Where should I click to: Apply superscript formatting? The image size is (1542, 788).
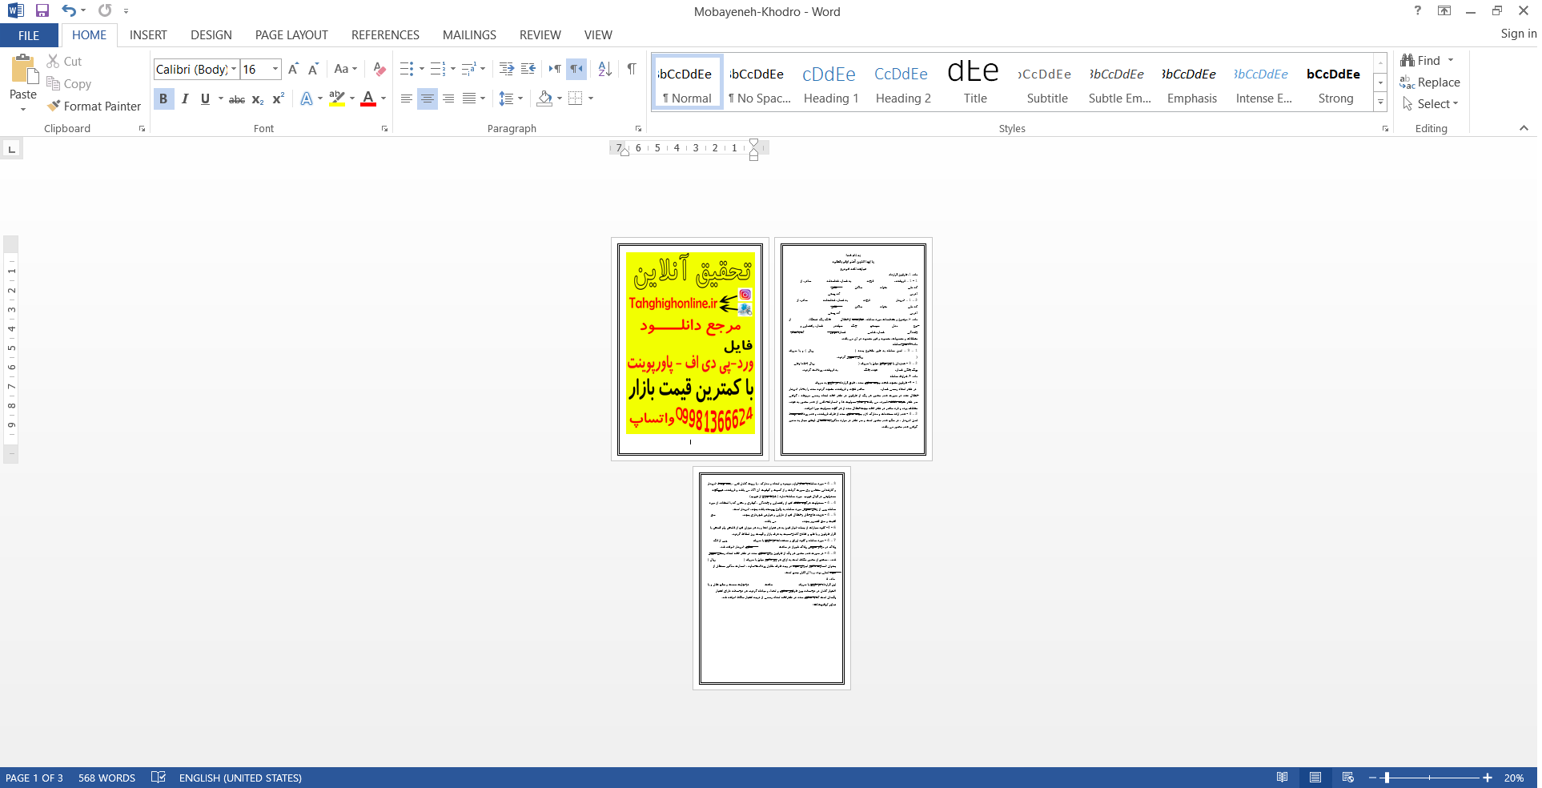[x=279, y=99]
